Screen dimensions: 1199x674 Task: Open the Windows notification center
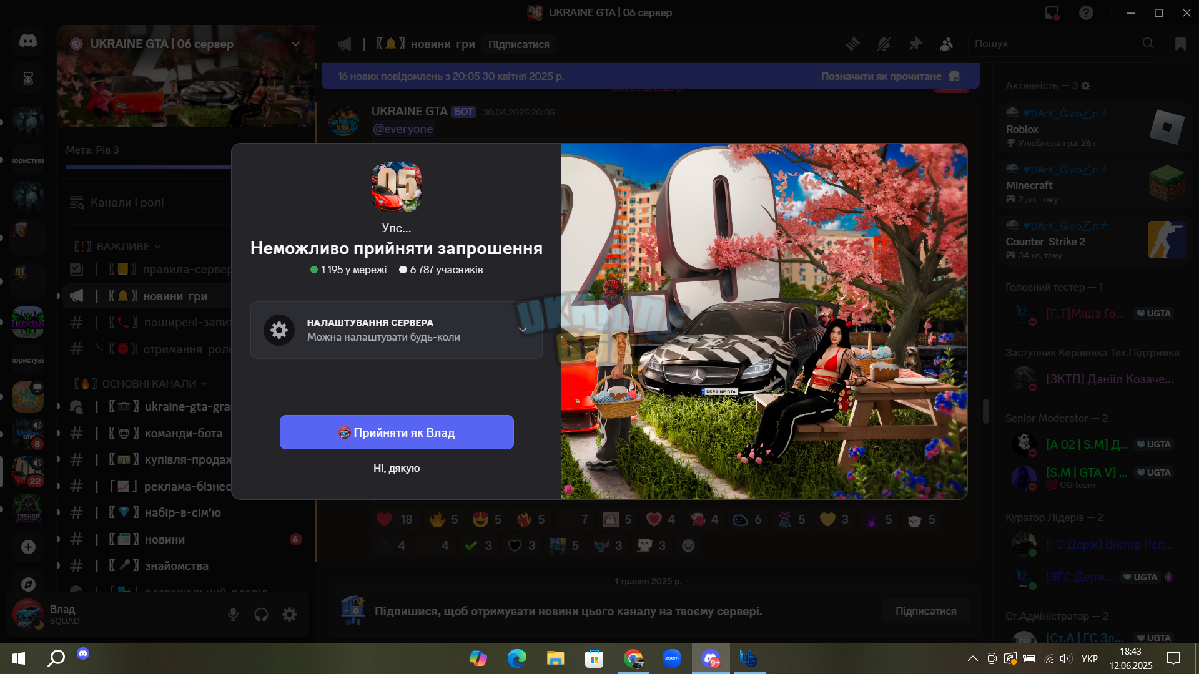(1173, 658)
